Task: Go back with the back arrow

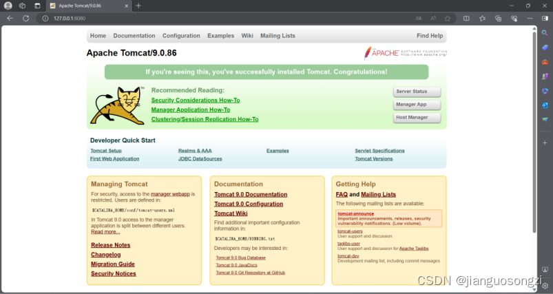Action: (10, 19)
